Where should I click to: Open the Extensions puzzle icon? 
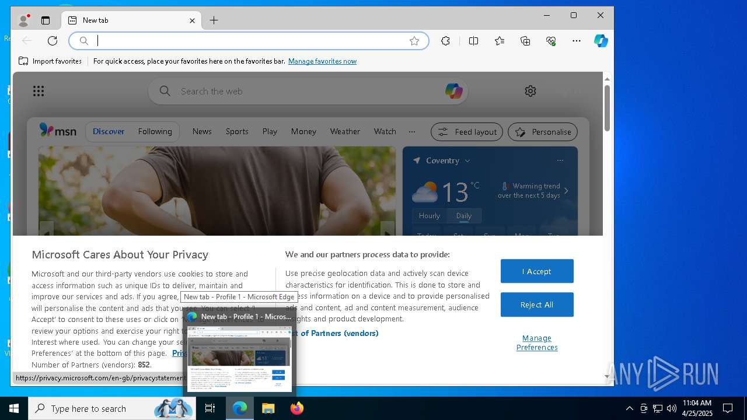pos(445,41)
